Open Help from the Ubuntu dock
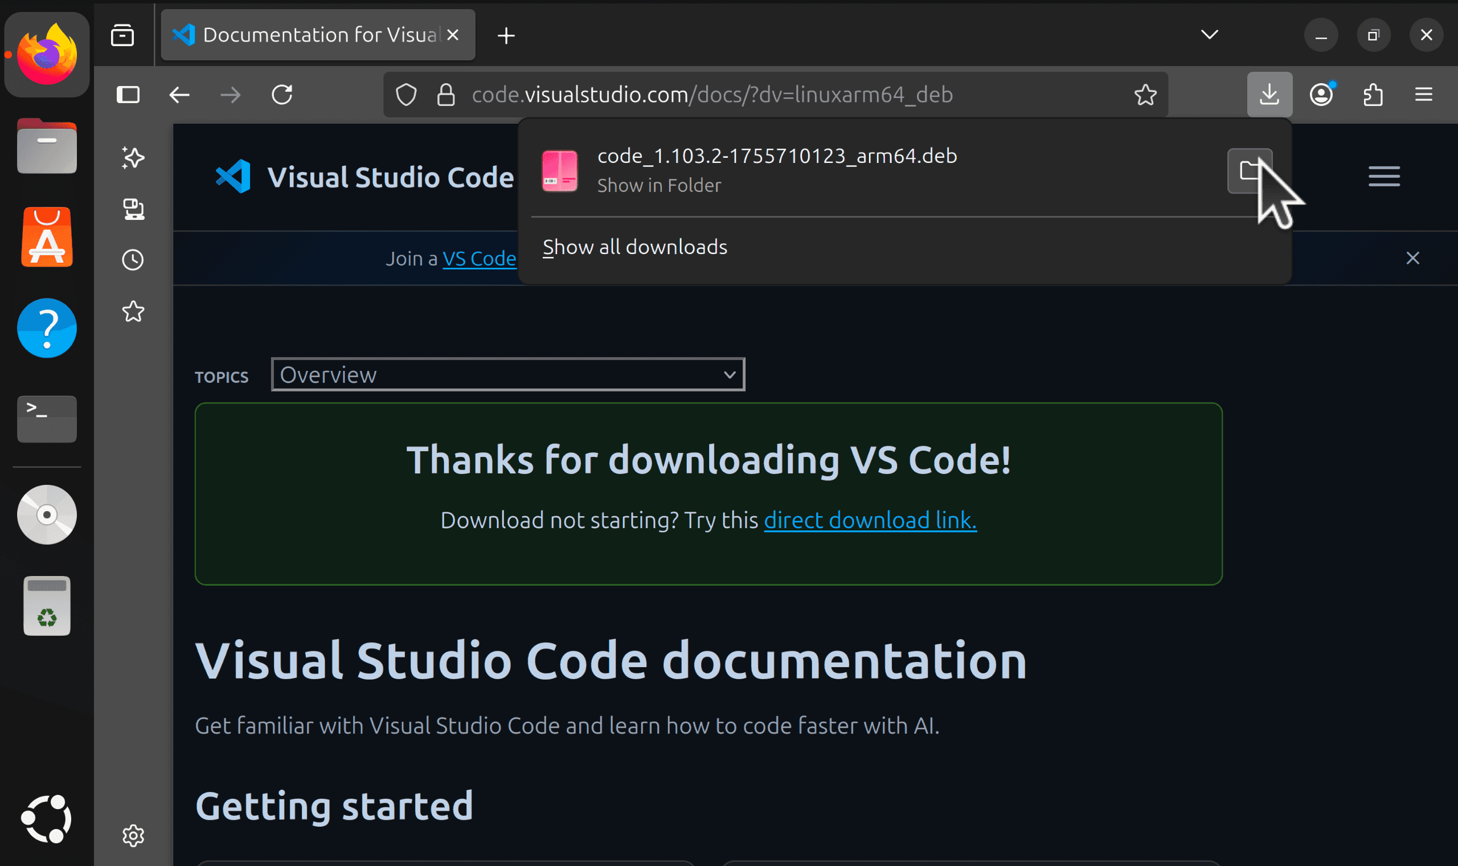Viewport: 1458px width, 866px height. 47,328
